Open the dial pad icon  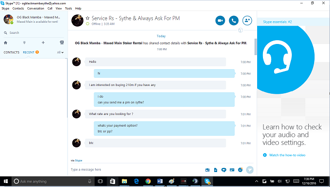[25, 43]
